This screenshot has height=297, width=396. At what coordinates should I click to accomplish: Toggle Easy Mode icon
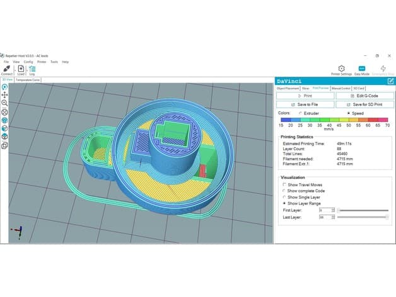(x=362, y=69)
